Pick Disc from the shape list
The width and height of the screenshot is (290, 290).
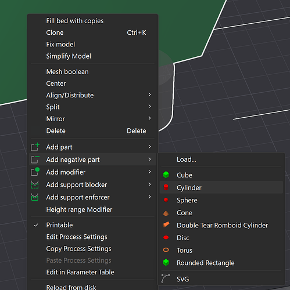pyautogui.click(x=182, y=238)
